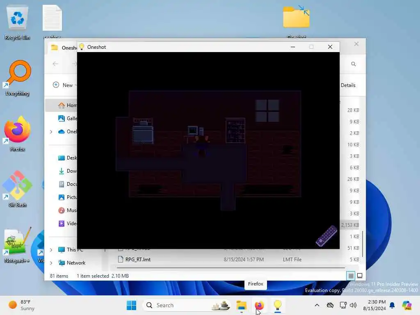Open the notifications bell icon
The width and height of the screenshot is (420, 315).
392,305
